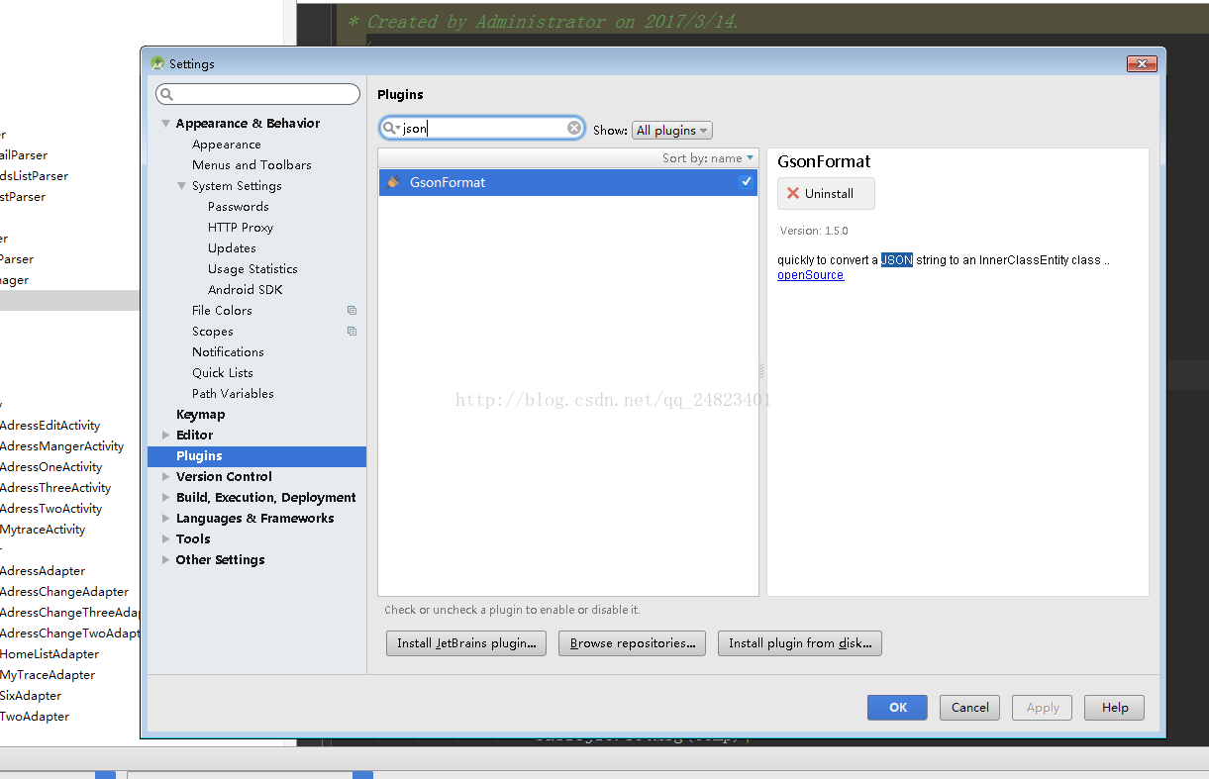Select Path Variables in settings tree

coord(233,394)
